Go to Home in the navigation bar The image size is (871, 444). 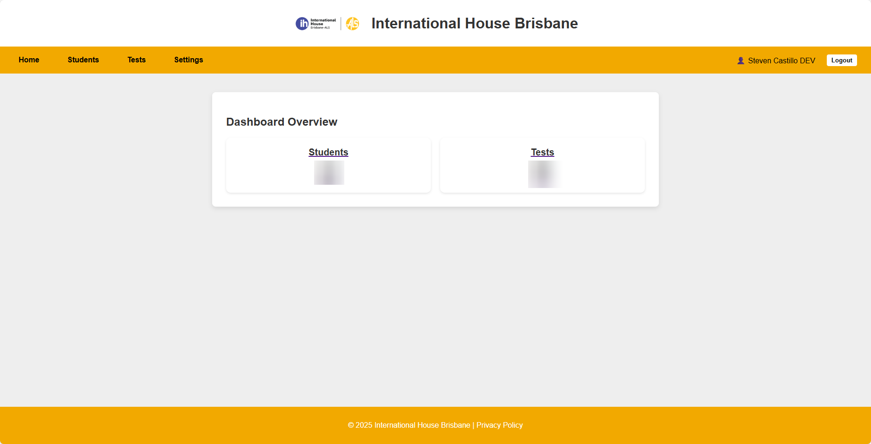click(x=29, y=60)
